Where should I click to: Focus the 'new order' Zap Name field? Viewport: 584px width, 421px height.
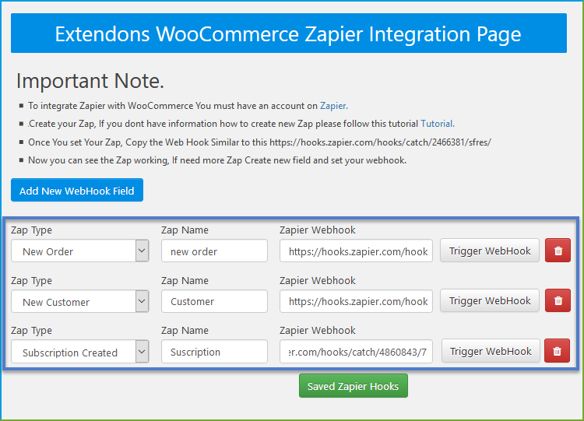(x=214, y=251)
